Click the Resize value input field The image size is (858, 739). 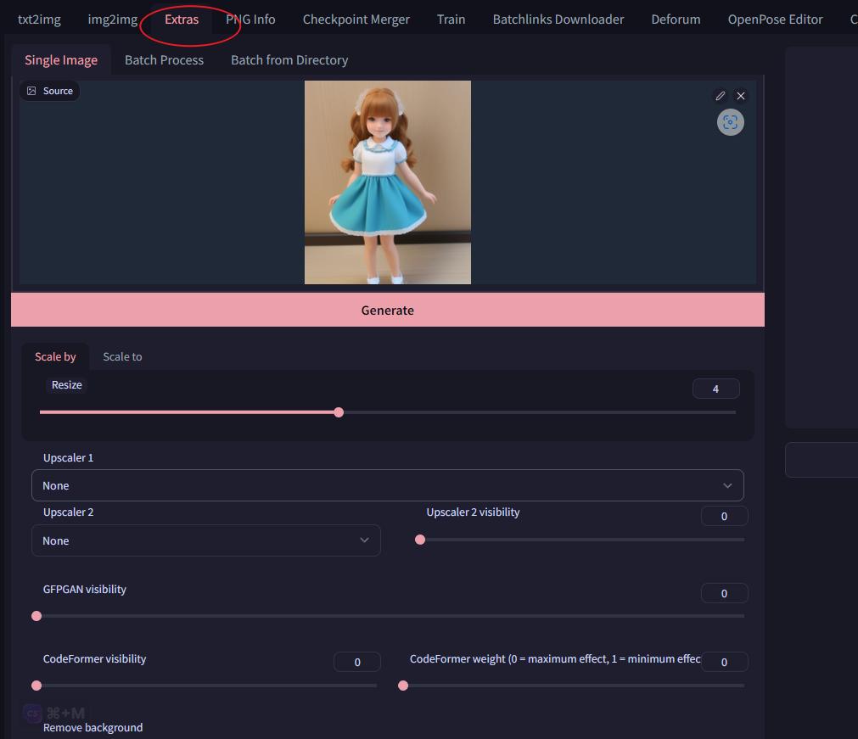pyautogui.click(x=715, y=389)
